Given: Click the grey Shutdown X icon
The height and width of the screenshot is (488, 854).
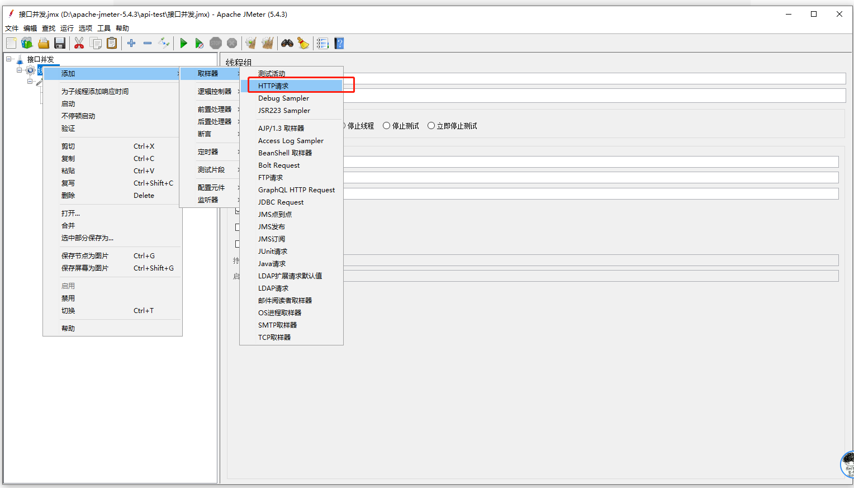Looking at the screenshot, I should [x=232, y=43].
